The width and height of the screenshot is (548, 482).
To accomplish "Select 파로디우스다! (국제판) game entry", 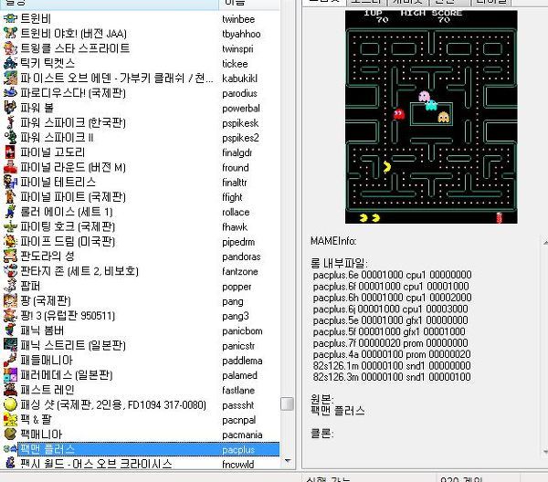I will pyautogui.click(x=73, y=93).
